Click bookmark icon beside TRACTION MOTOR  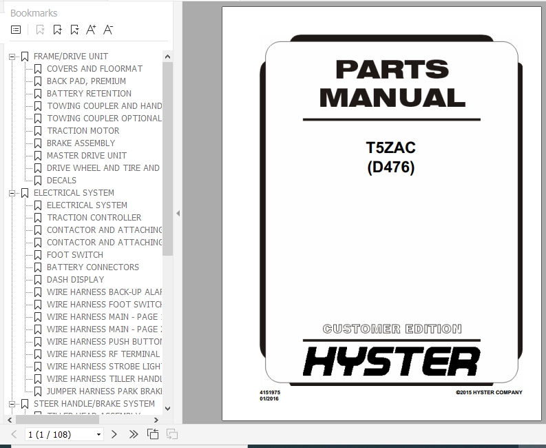[38, 131]
